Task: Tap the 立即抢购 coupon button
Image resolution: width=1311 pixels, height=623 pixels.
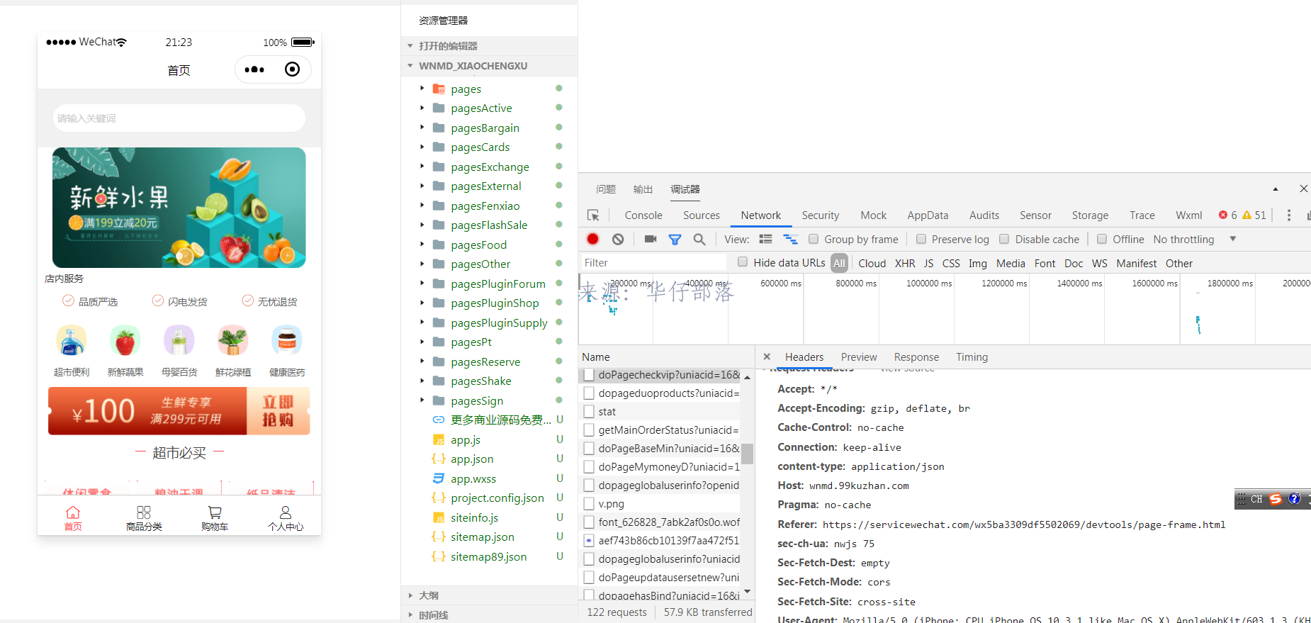Action: pyautogui.click(x=278, y=411)
